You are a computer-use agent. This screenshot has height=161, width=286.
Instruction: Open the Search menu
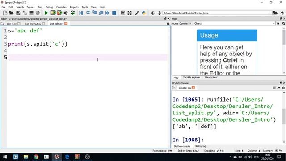coord(20,7)
